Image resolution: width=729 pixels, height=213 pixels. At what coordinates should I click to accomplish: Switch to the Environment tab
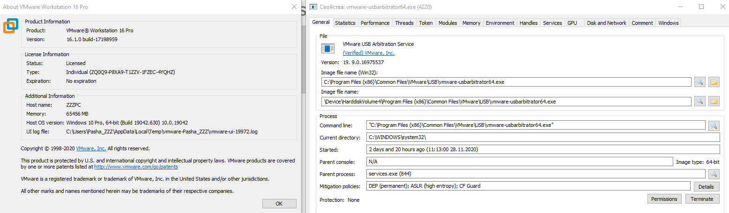(x=500, y=23)
